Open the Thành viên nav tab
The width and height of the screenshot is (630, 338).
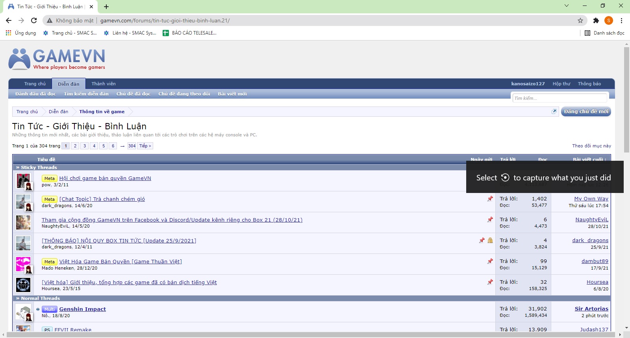104,84
